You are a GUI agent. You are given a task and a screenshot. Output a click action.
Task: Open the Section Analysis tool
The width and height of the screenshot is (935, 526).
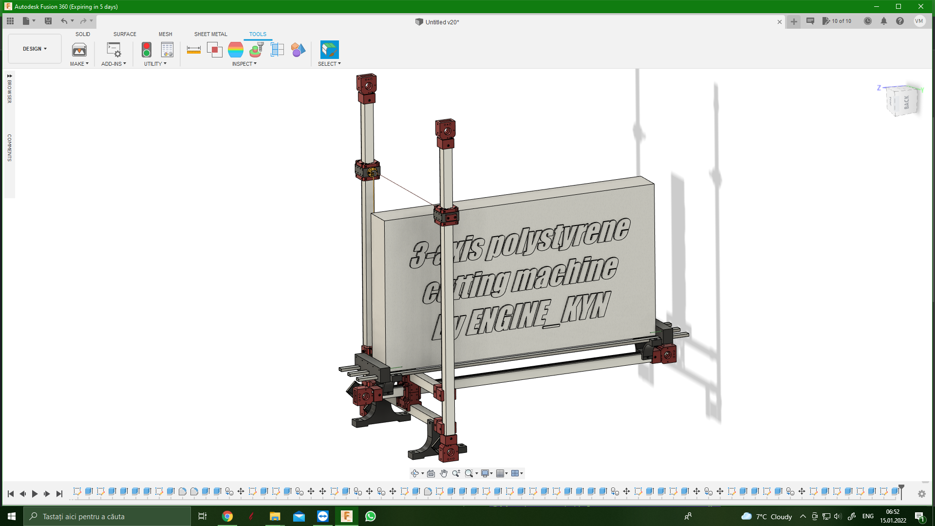(x=277, y=50)
